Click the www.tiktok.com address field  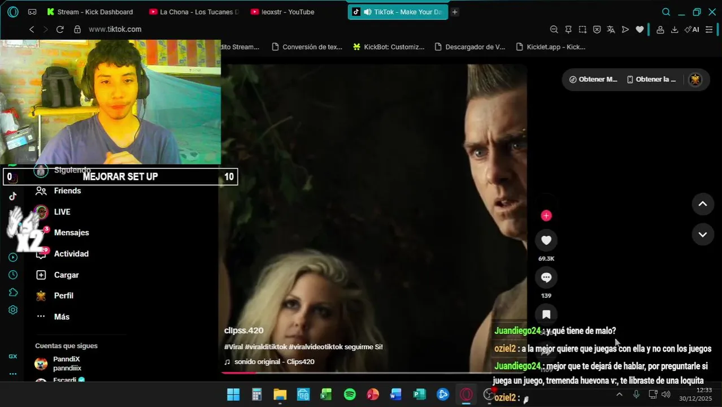[115, 29]
